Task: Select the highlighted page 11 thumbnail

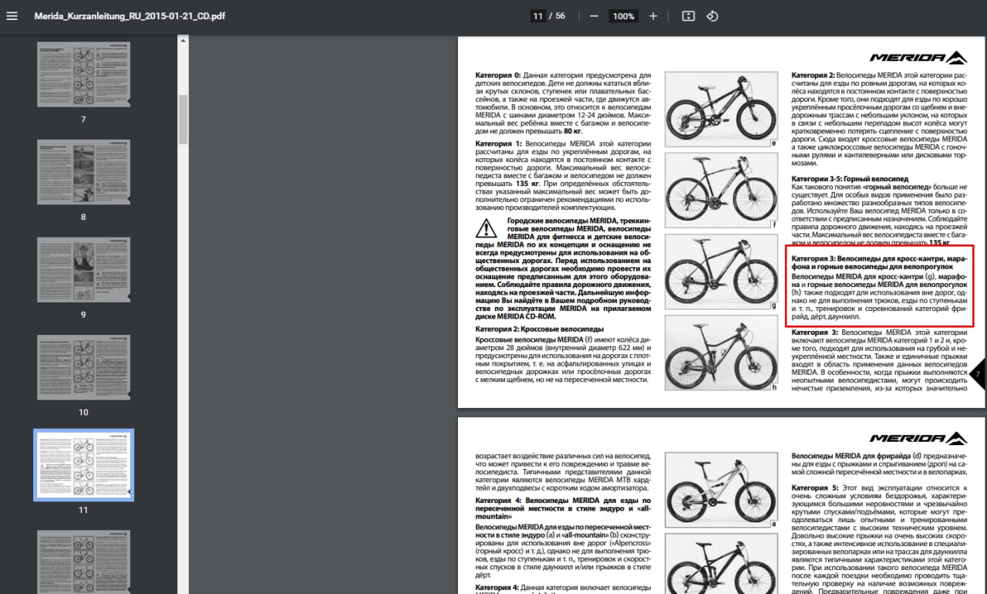Action: tap(83, 465)
